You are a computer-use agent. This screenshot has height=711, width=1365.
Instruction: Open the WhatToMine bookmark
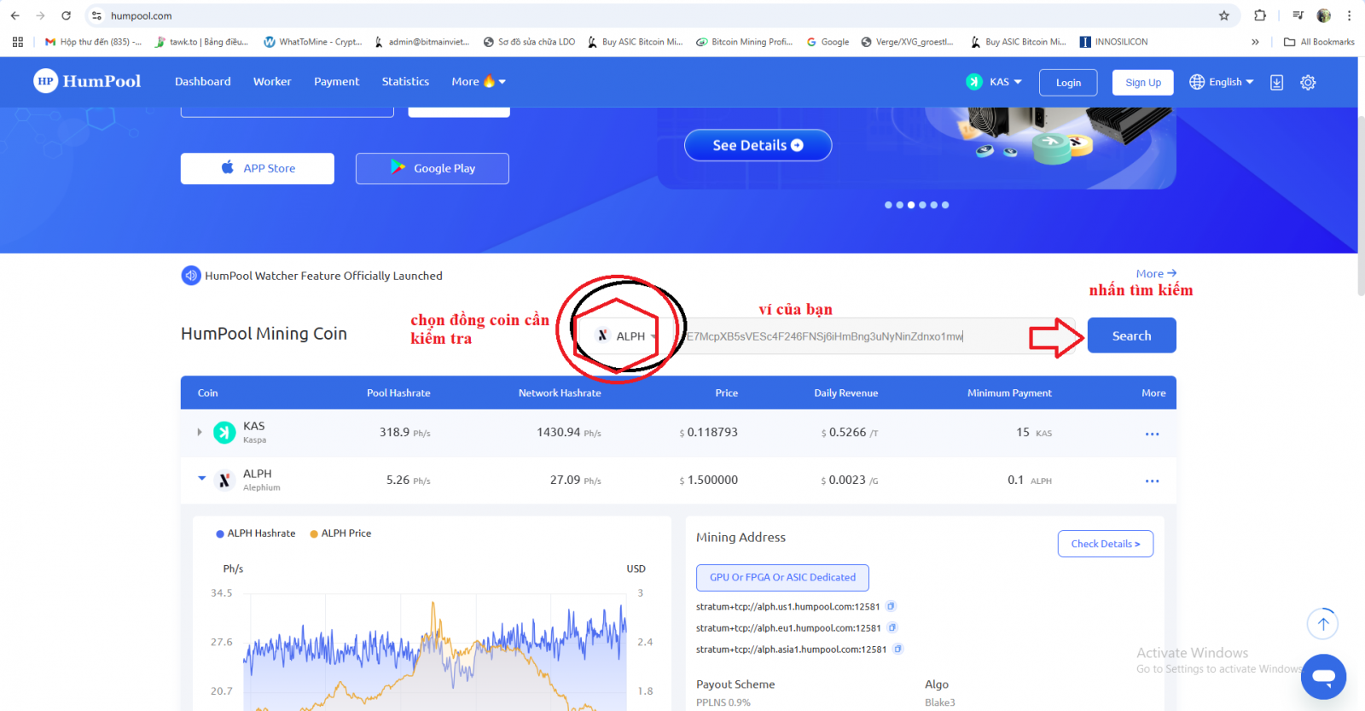click(313, 42)
